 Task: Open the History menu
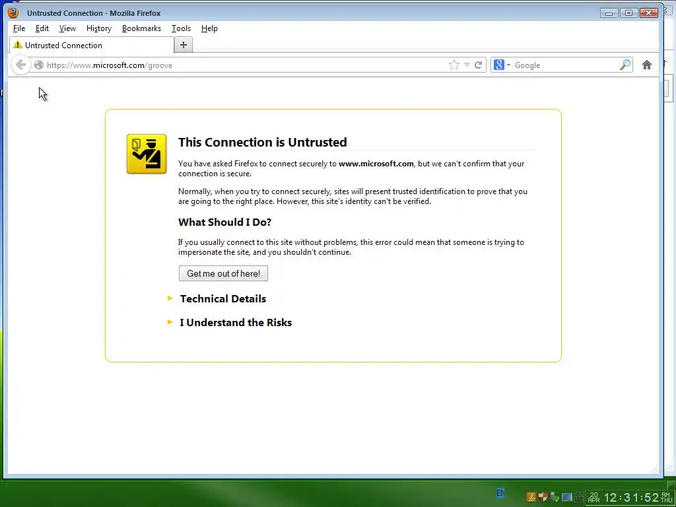click(x=99, y=28)
